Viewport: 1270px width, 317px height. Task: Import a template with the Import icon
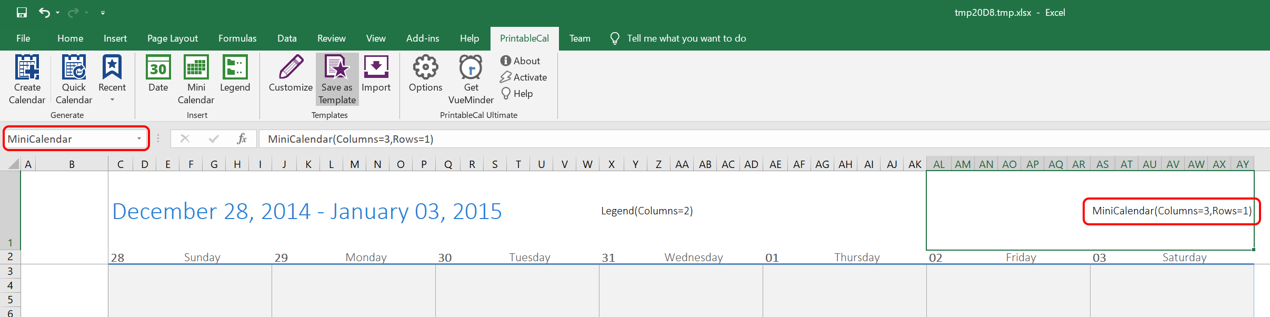pos(376,68)
